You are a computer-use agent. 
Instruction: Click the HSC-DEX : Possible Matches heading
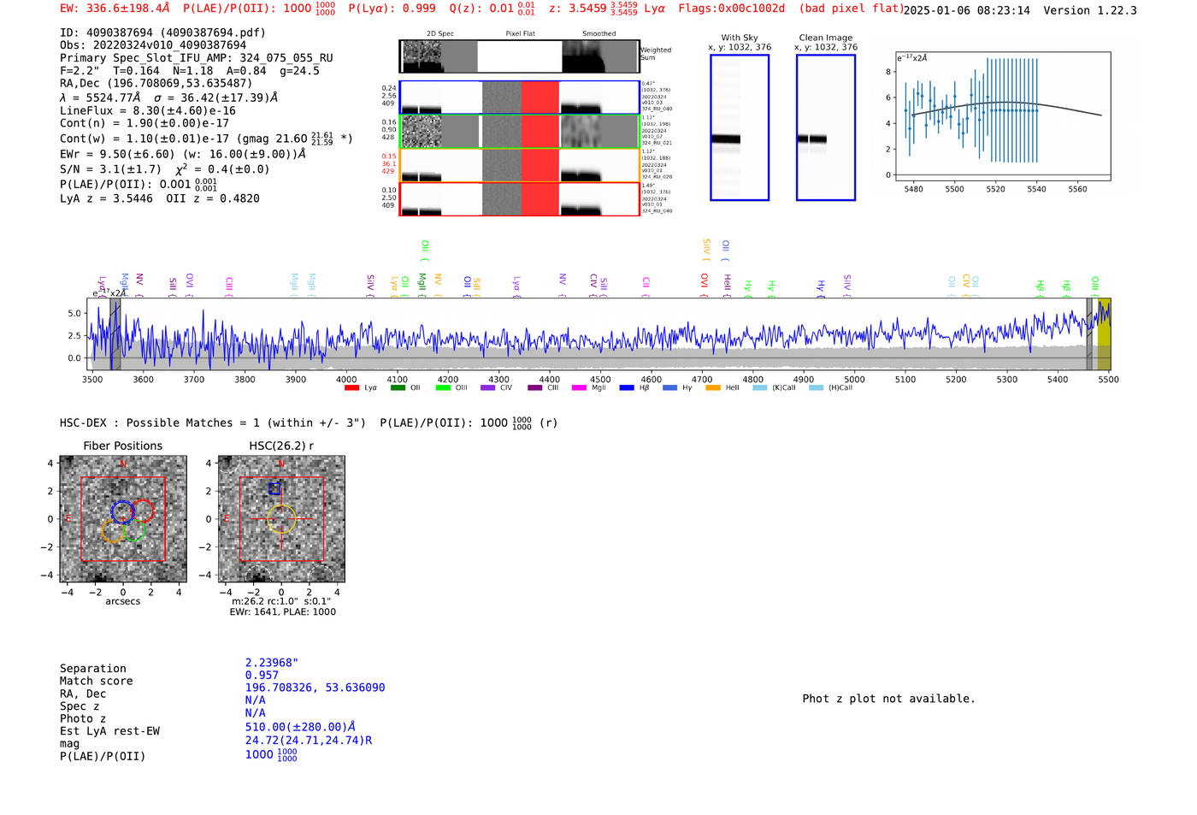[309, 422]
